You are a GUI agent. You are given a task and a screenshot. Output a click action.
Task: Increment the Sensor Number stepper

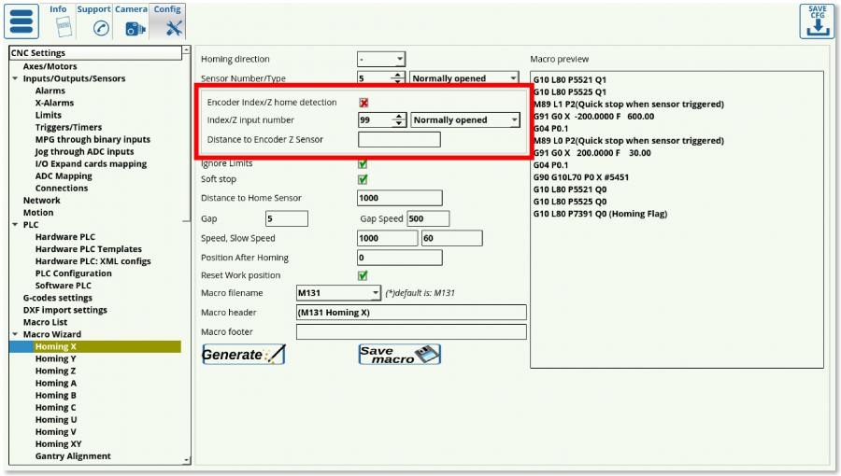399,75
